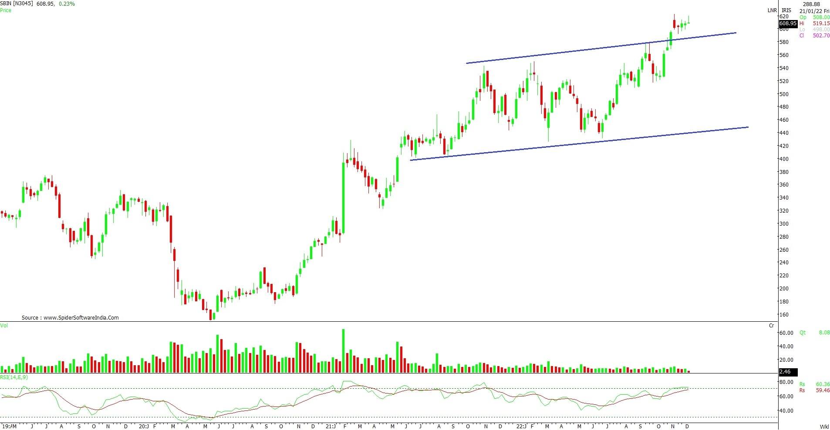This screenshot has width=830, height=430.
Task: Click the 2.46 volume value marker
Action: click(786, 372)
